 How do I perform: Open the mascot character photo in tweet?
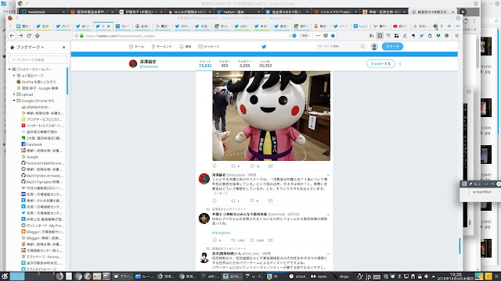272,116
